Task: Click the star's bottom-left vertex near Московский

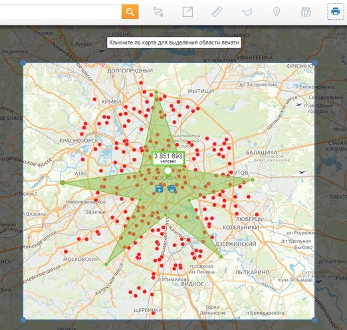Action: click(x=106, y=264)
